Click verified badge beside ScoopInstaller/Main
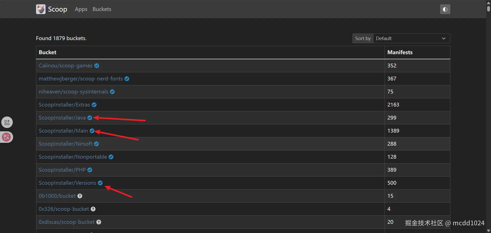491x233 pixels. tap(92, 131)
